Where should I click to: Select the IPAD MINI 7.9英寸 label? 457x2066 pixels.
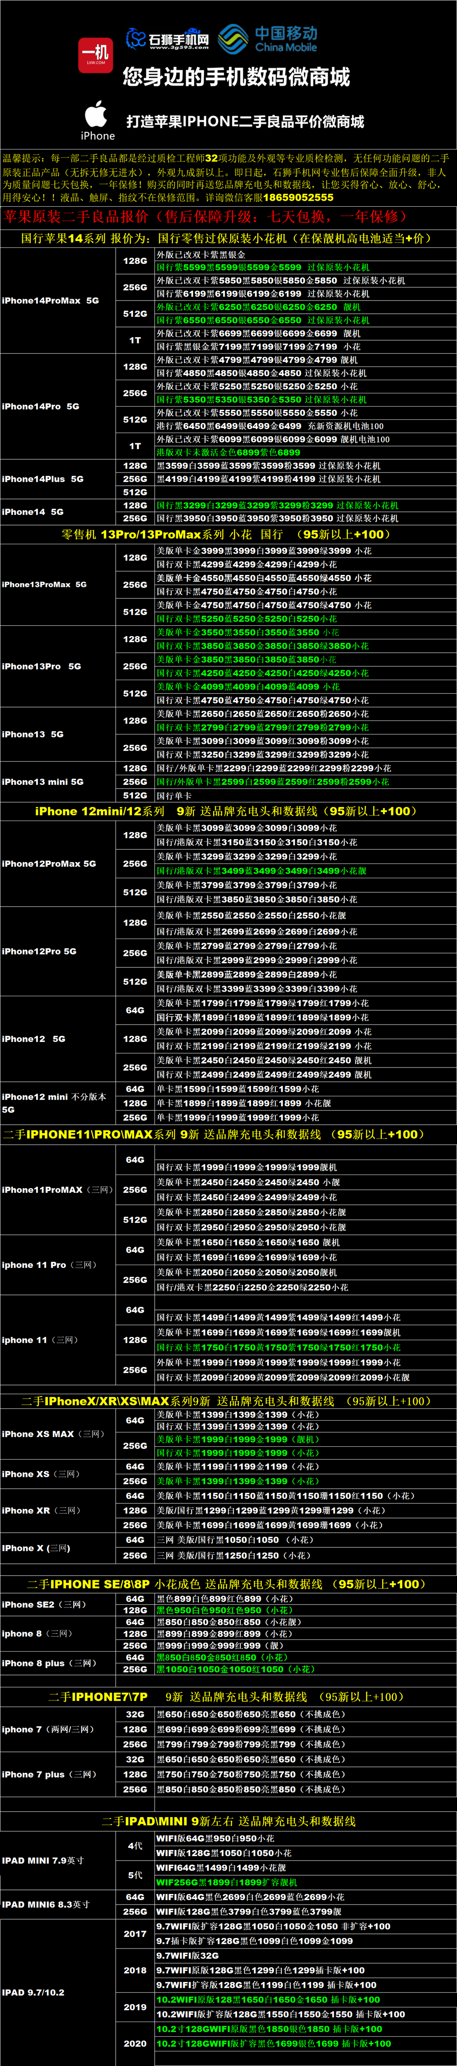(43, 1860)
